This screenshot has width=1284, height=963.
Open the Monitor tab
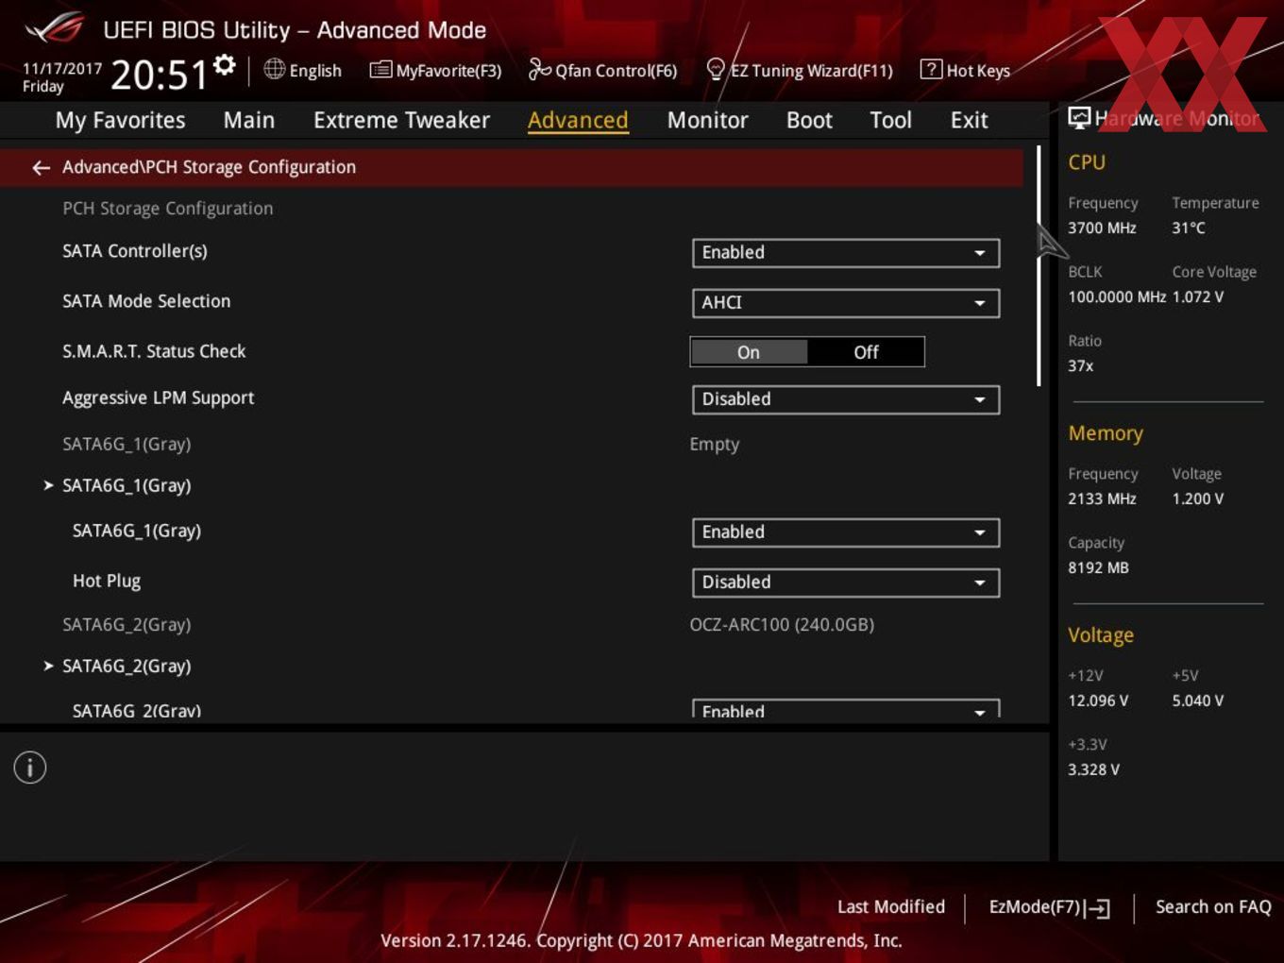pyautogui.click(x=707, y=120)
